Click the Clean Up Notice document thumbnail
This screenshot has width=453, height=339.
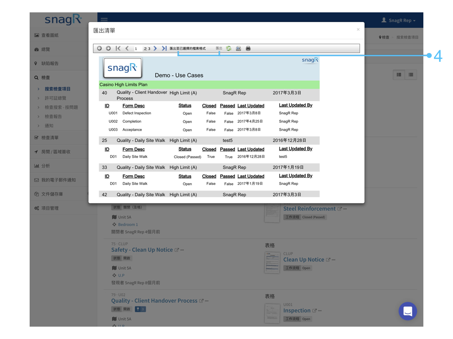click(272, 263)
